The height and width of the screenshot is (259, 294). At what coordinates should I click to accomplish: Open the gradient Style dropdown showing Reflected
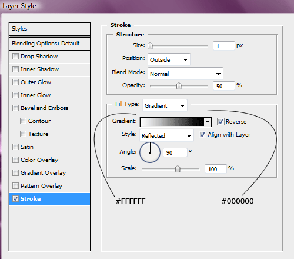(x=166, y=135)
